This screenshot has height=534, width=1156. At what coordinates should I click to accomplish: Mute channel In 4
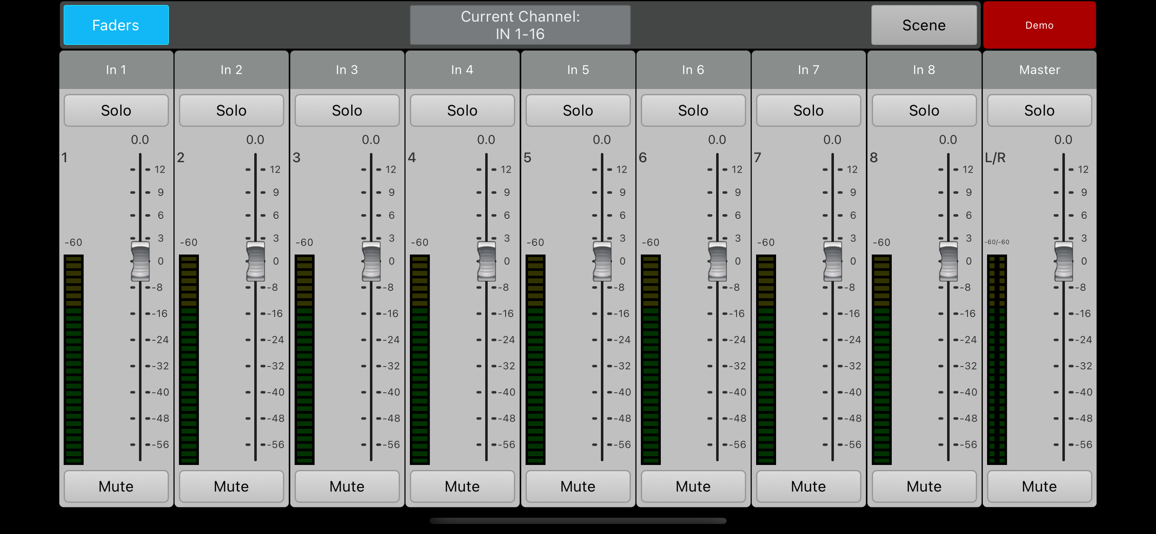(462, 486)
